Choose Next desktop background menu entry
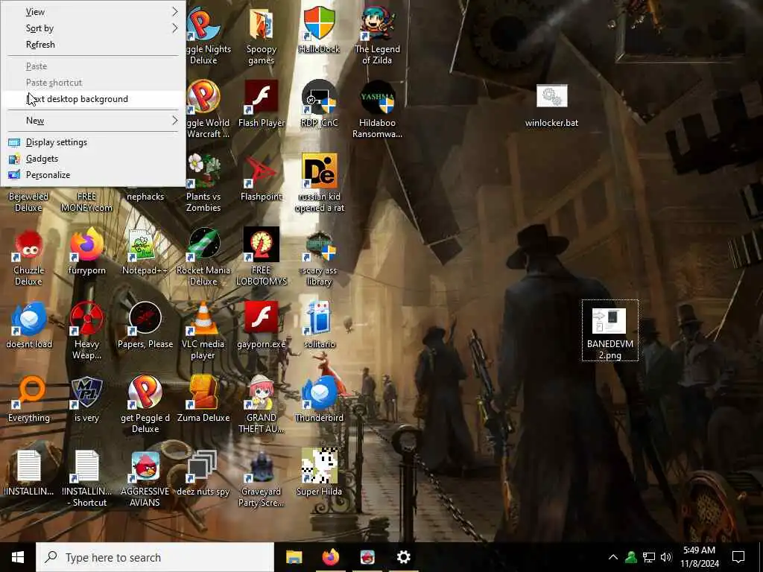 (93, 99)
